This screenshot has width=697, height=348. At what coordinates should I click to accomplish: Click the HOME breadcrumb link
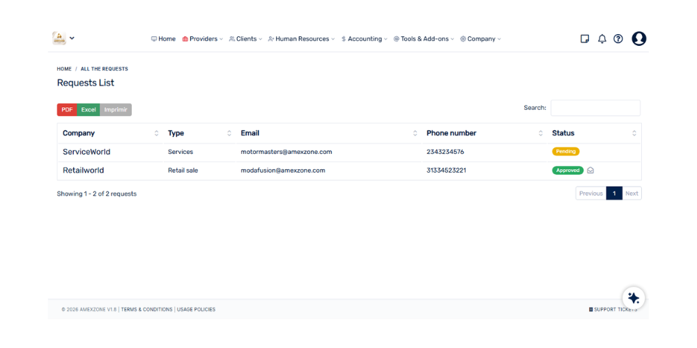pyautogui.click(x=64, y=69)
